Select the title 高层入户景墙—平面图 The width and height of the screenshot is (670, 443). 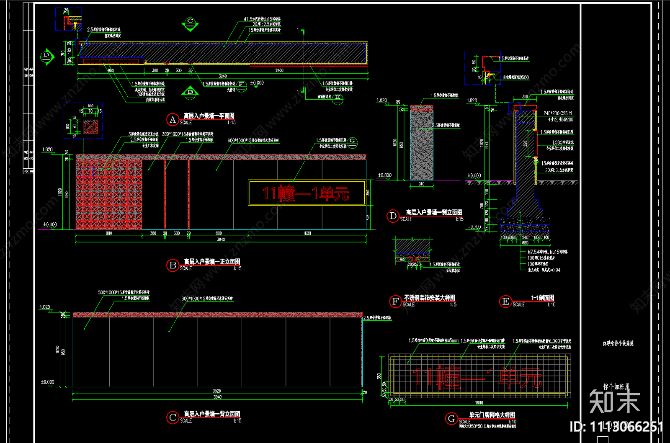(x=209, y=116)
